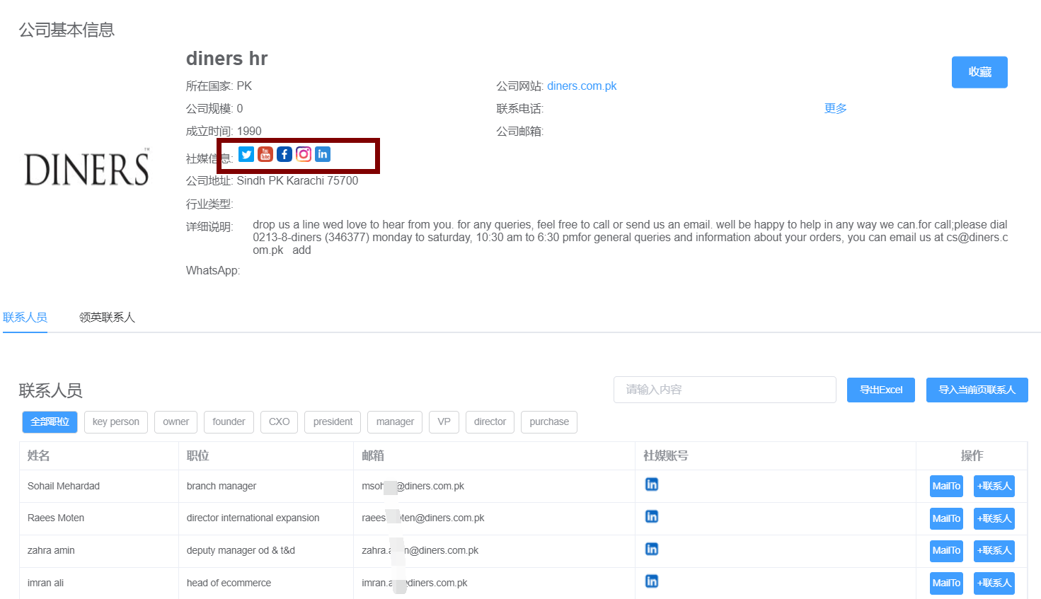Filter contacts by key person
Image resolution: width=1041 pixels, height=599 pixels.
pos(116,421)
